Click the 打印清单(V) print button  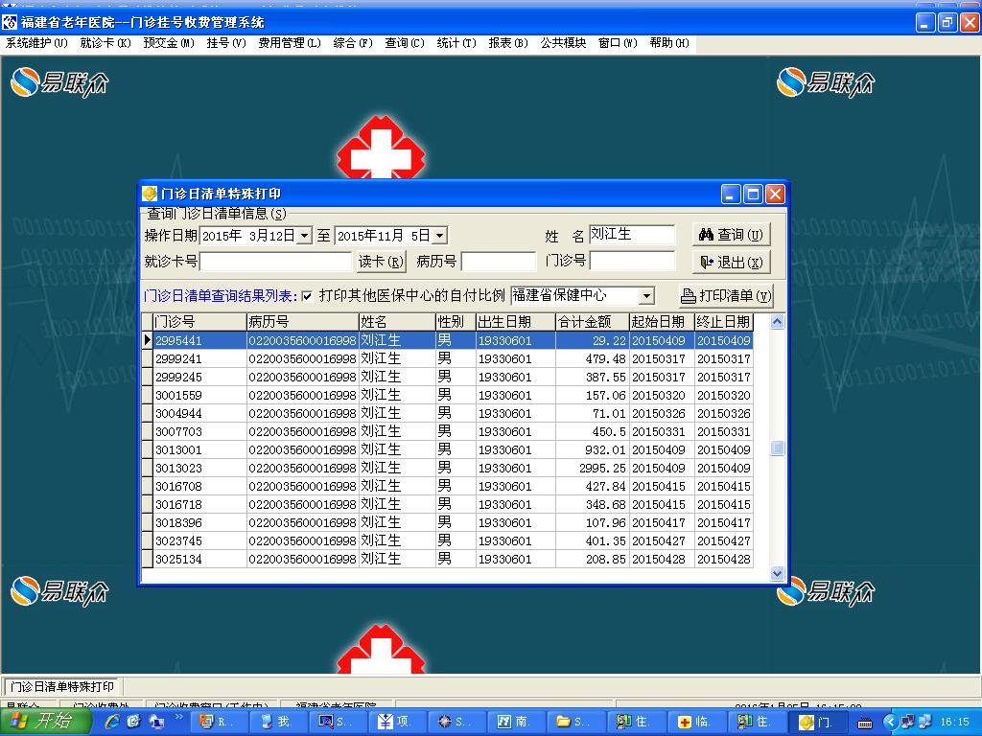(726, 295)
